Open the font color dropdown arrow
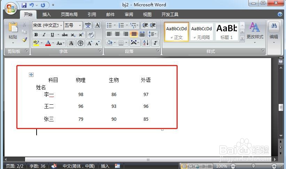Screen dimensions: 286x169 click(53, 43)
